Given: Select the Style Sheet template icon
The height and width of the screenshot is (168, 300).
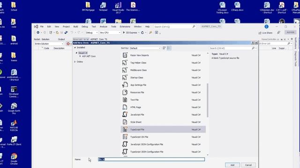Looking at the screenshot, I should 125,122.
